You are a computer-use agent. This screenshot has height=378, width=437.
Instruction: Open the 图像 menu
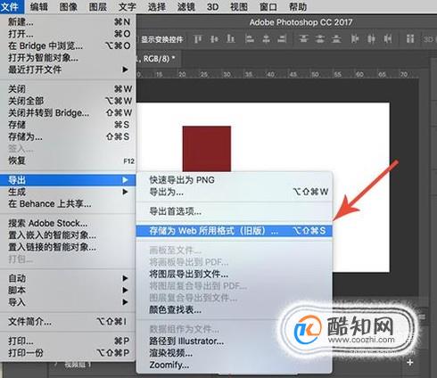click(68, 6)
